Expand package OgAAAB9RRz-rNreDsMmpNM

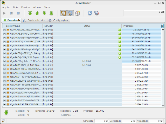click(x=4, y=38)
